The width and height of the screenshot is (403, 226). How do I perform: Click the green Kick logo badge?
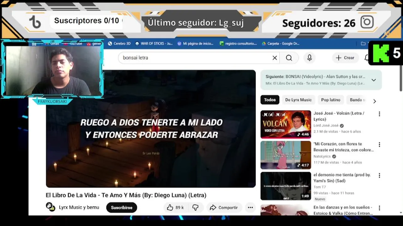click(381, 53)
